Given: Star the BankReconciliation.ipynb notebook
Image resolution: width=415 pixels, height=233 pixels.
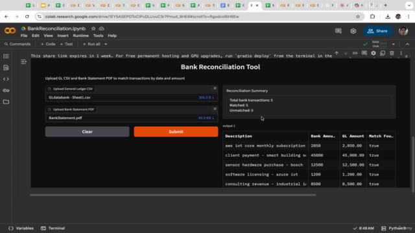Looking at the screenshot, I should [x=93, y=28].
